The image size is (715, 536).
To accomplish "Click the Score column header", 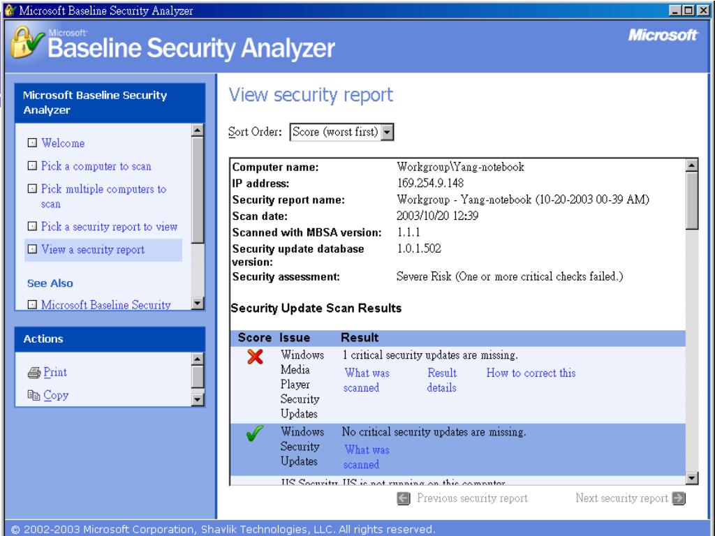I will coord(254,338).
